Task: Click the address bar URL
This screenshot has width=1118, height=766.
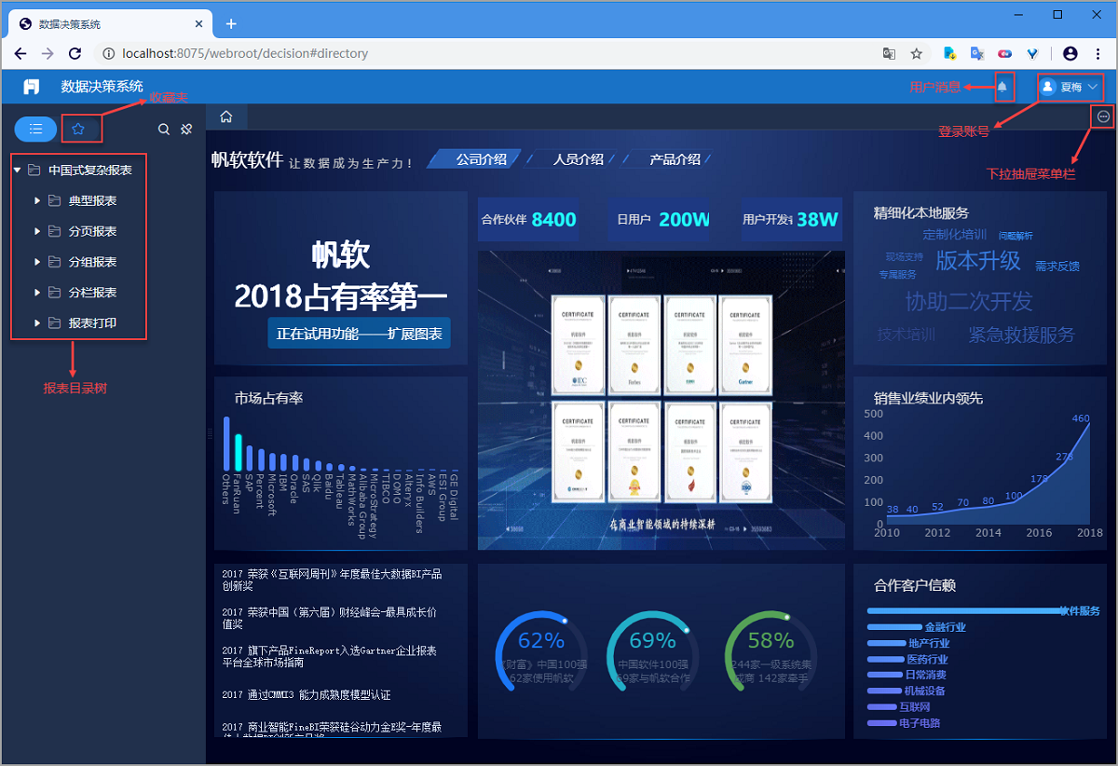Action: (245, 53)
